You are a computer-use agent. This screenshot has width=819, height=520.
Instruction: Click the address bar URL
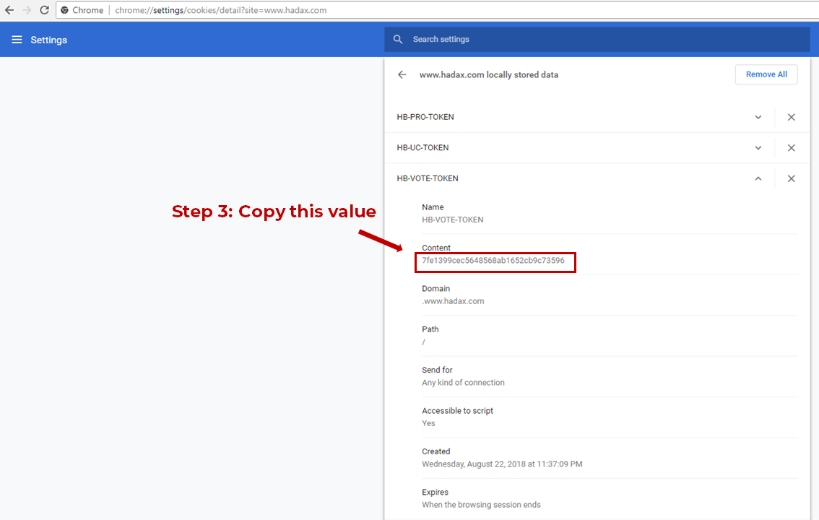(220, 10)
